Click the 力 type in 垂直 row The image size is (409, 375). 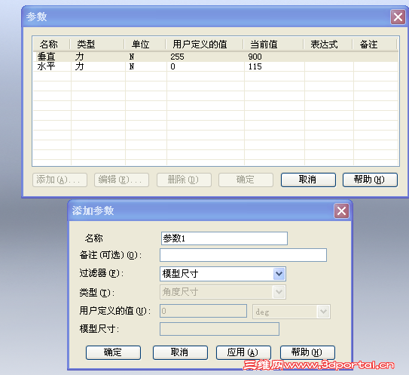[80, 57]
